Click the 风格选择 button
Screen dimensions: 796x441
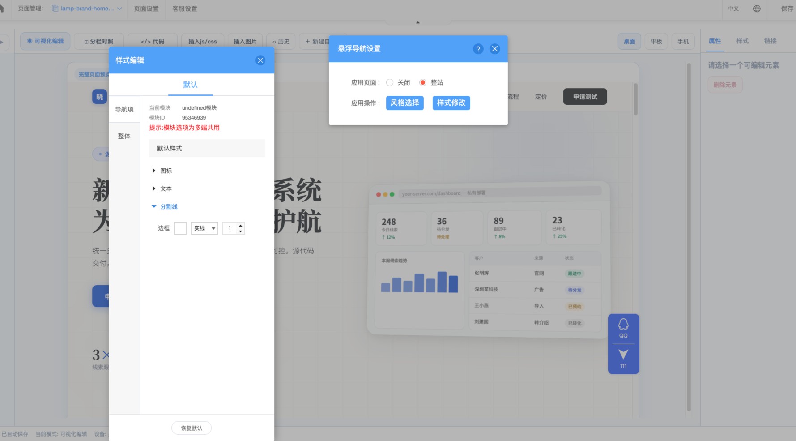click(x=405, y=103)
